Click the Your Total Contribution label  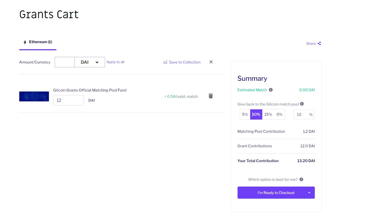tap(258, 161)
